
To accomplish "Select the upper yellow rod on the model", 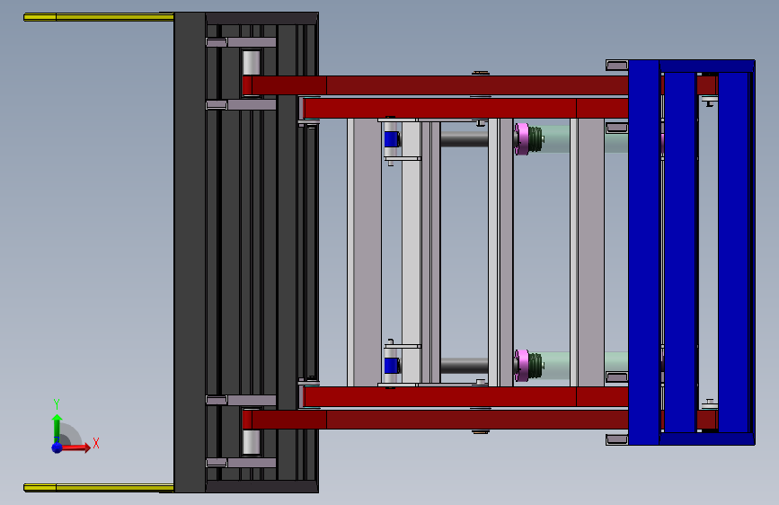I will (x=99, y=17).
